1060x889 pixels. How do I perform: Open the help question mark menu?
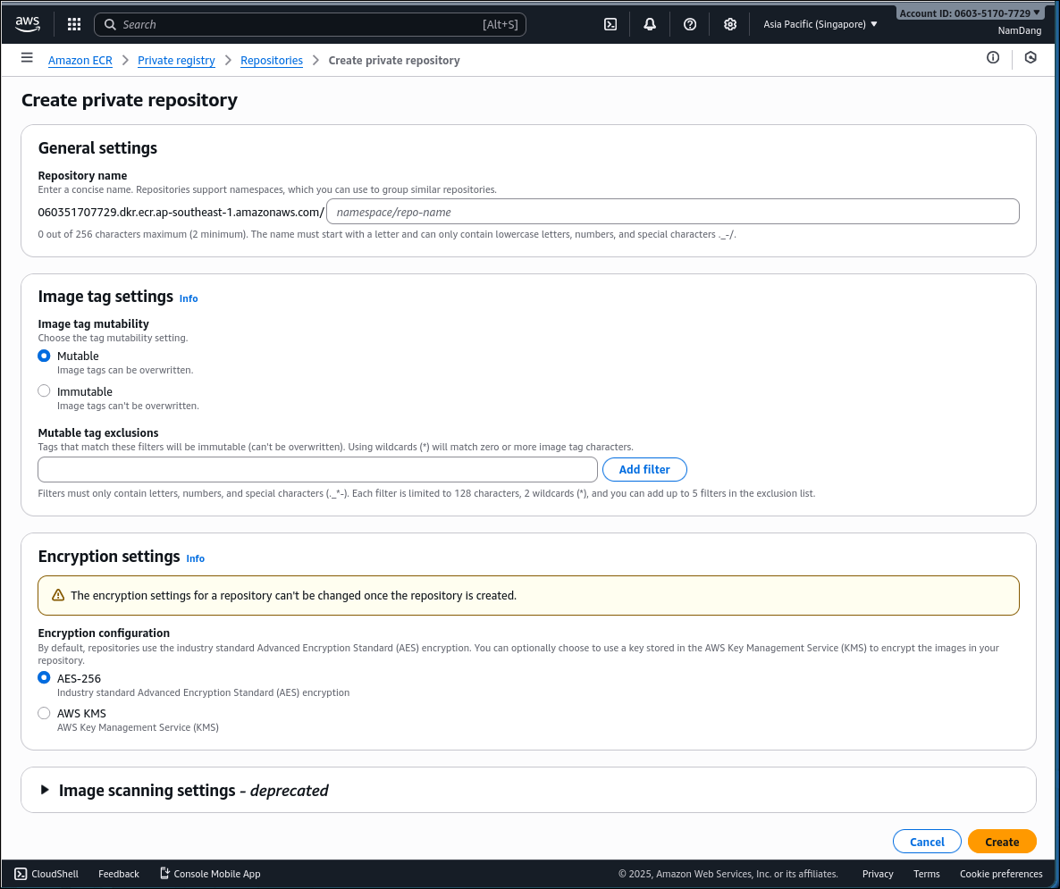(x=689, y=24)
